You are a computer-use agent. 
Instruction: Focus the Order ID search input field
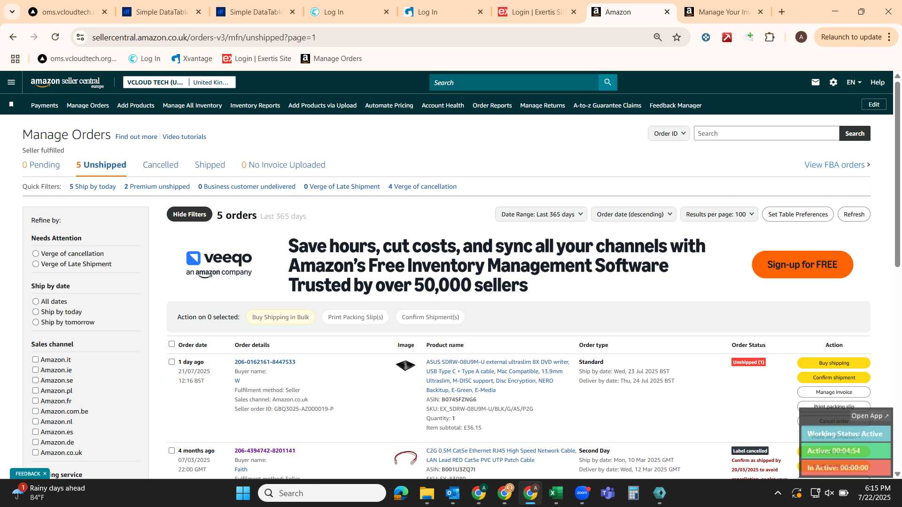766,133
